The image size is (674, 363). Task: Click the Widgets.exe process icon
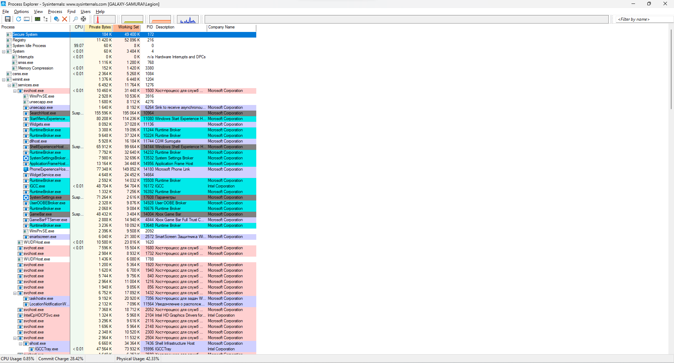26,124
